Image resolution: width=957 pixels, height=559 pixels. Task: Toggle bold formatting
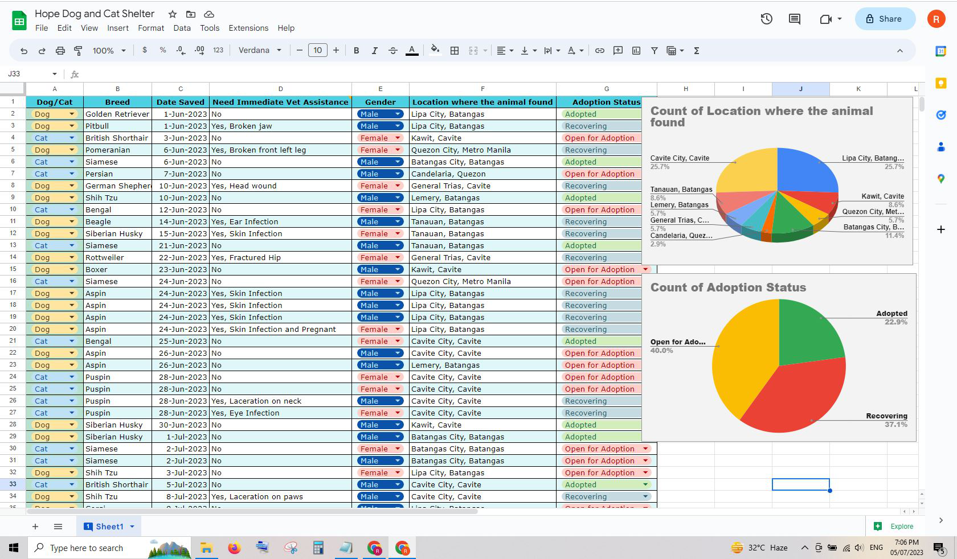pyautogui.click(x=356, y=51)
